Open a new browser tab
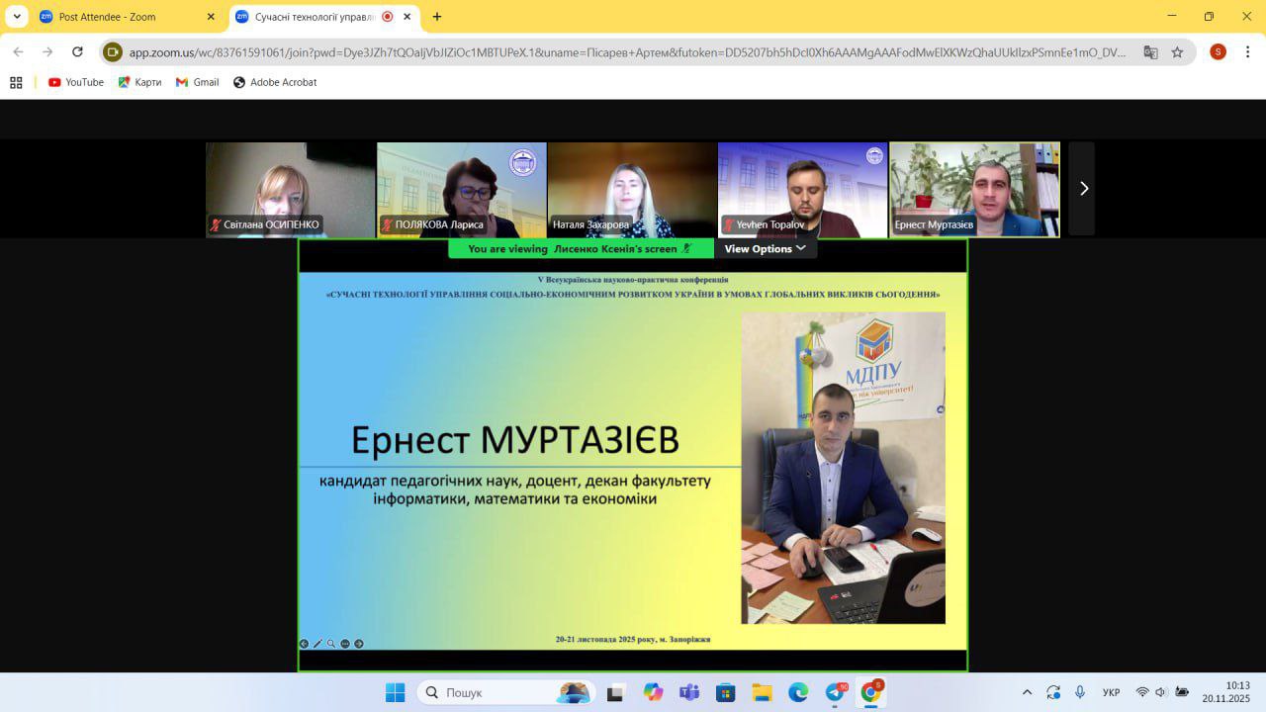 click(x=437, y=17)
